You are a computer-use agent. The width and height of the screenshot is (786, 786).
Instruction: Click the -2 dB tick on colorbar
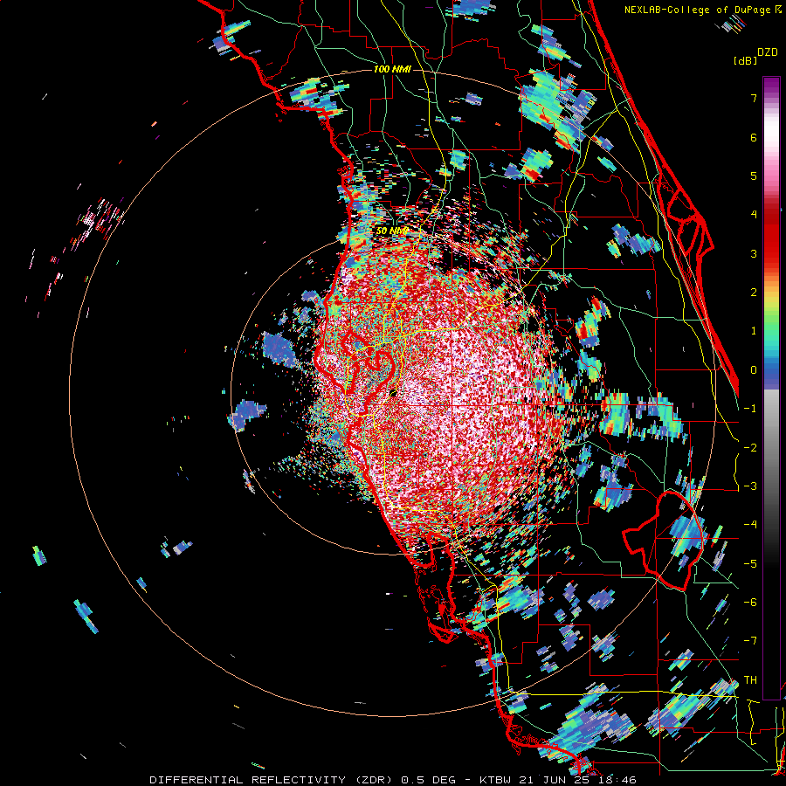[750, 448]
